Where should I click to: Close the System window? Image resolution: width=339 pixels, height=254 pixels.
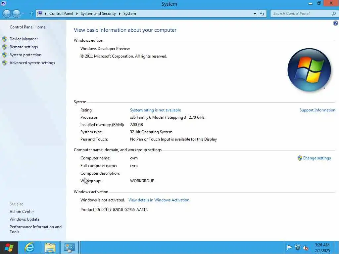pos(331,3)
